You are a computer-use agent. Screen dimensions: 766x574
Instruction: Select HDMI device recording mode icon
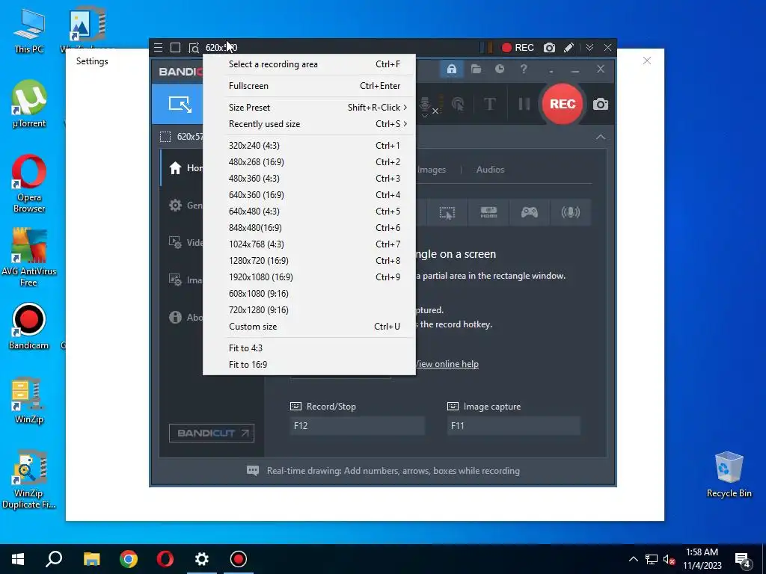pyautogui.click(x=488, y=212)
